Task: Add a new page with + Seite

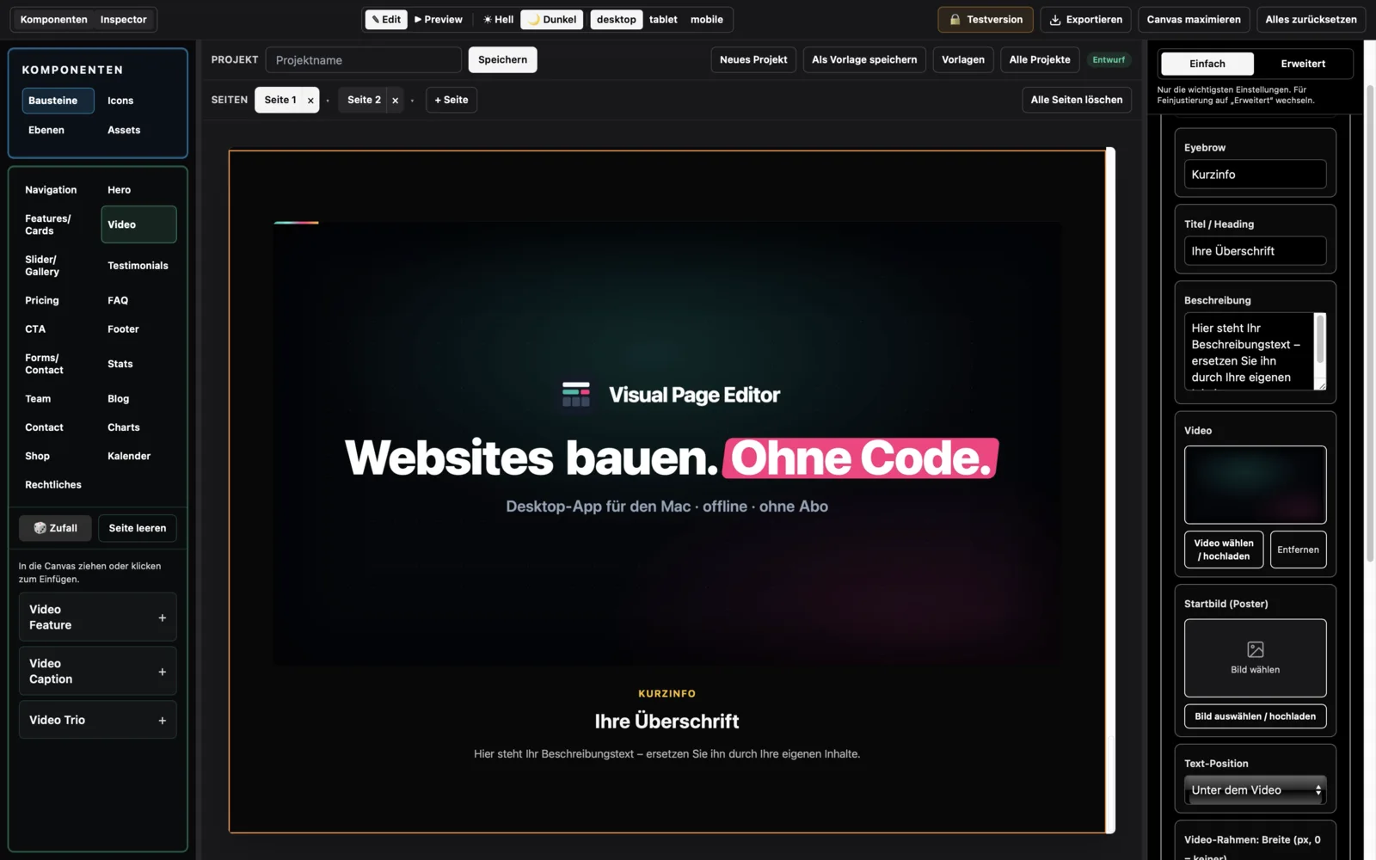Action: point(451,100)
